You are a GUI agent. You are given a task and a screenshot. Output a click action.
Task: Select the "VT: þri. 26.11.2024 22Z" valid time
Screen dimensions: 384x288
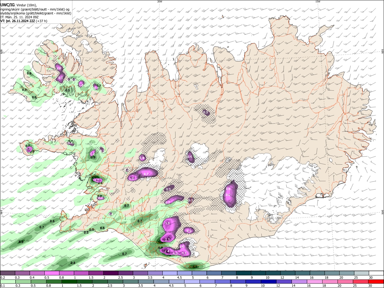pos(17,21)
